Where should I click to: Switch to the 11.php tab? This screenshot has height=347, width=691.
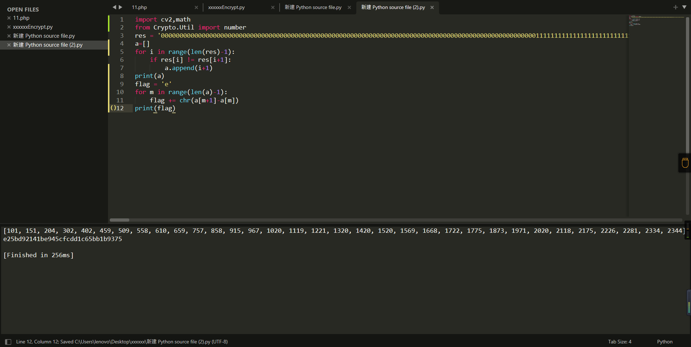[139, 7]
